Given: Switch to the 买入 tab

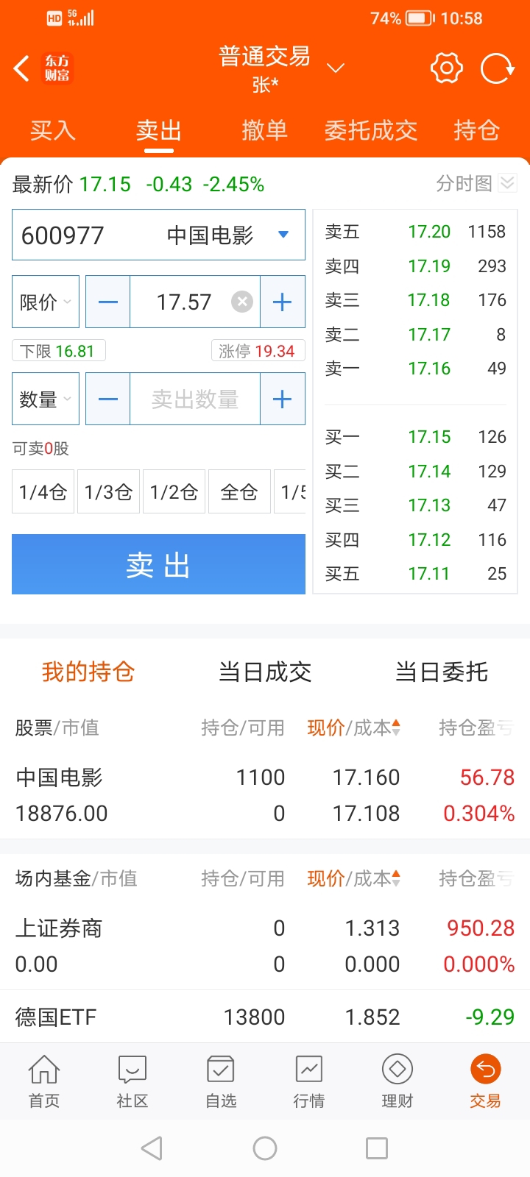Looking at the screenshot, I should coord(53,130).
